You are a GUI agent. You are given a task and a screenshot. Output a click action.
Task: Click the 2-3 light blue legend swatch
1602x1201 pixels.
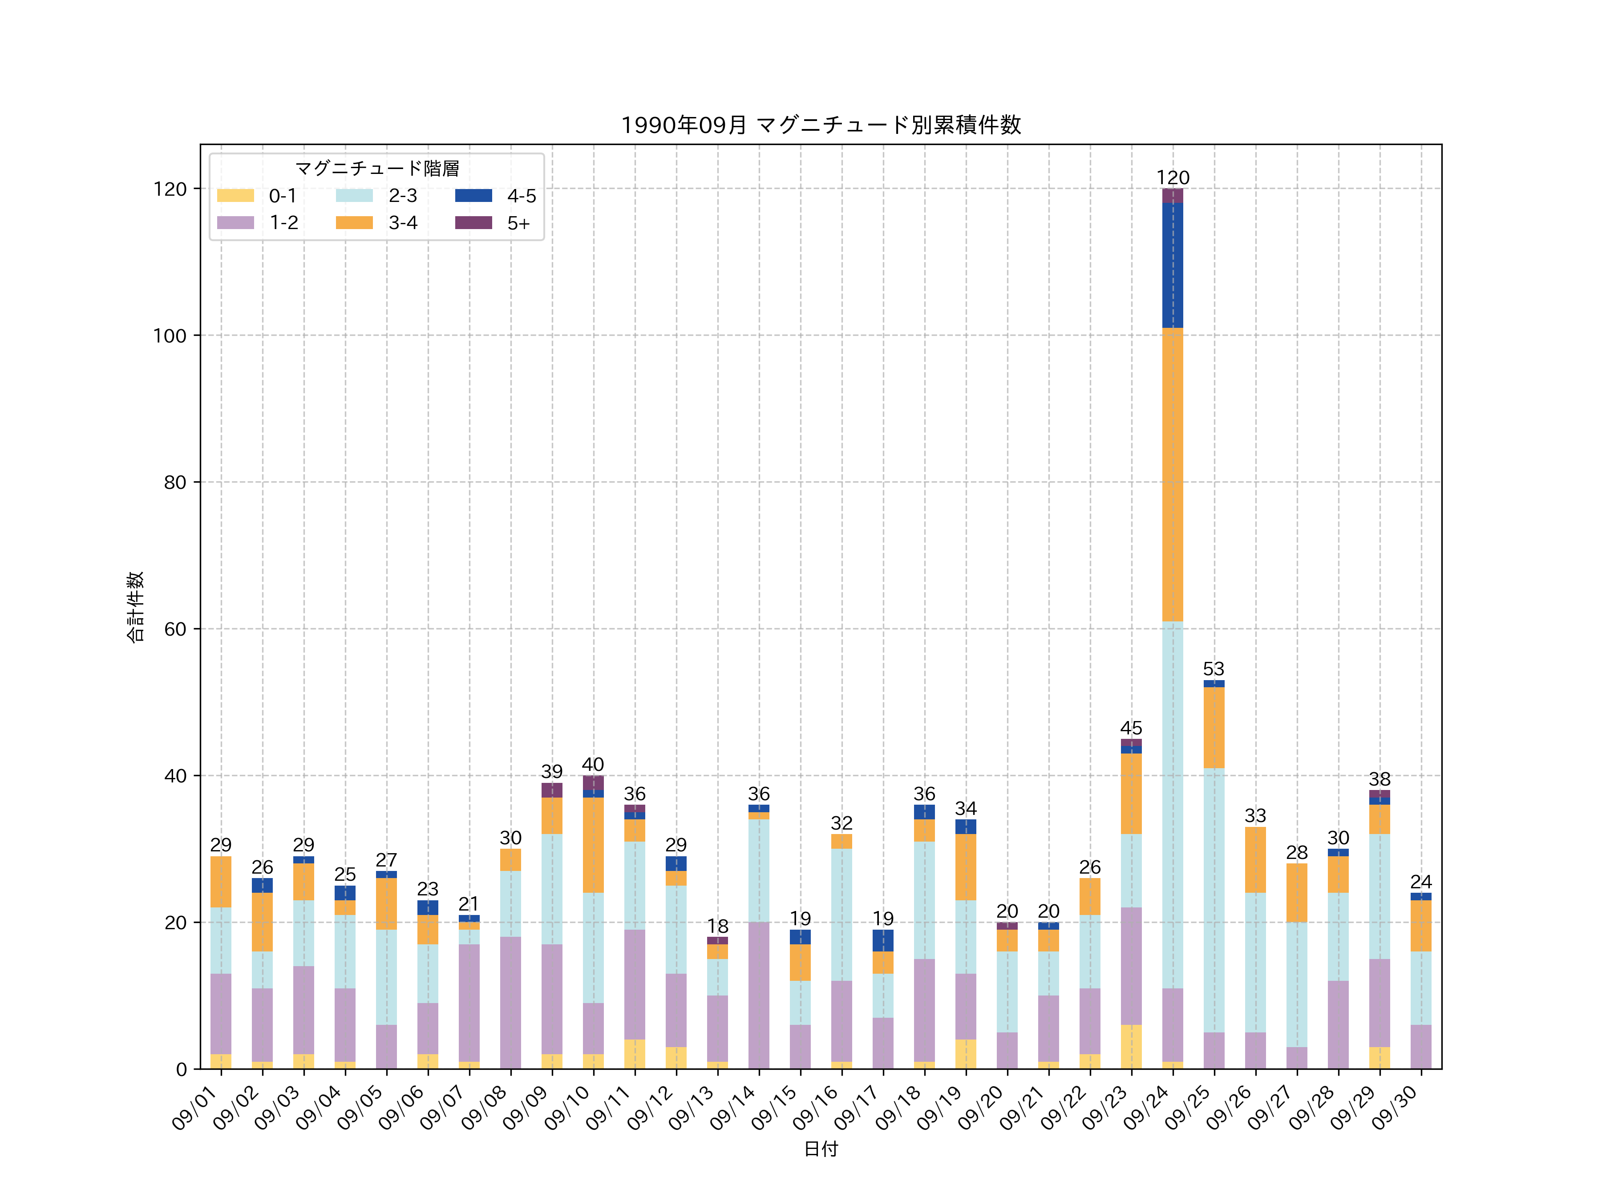(354, 195)
